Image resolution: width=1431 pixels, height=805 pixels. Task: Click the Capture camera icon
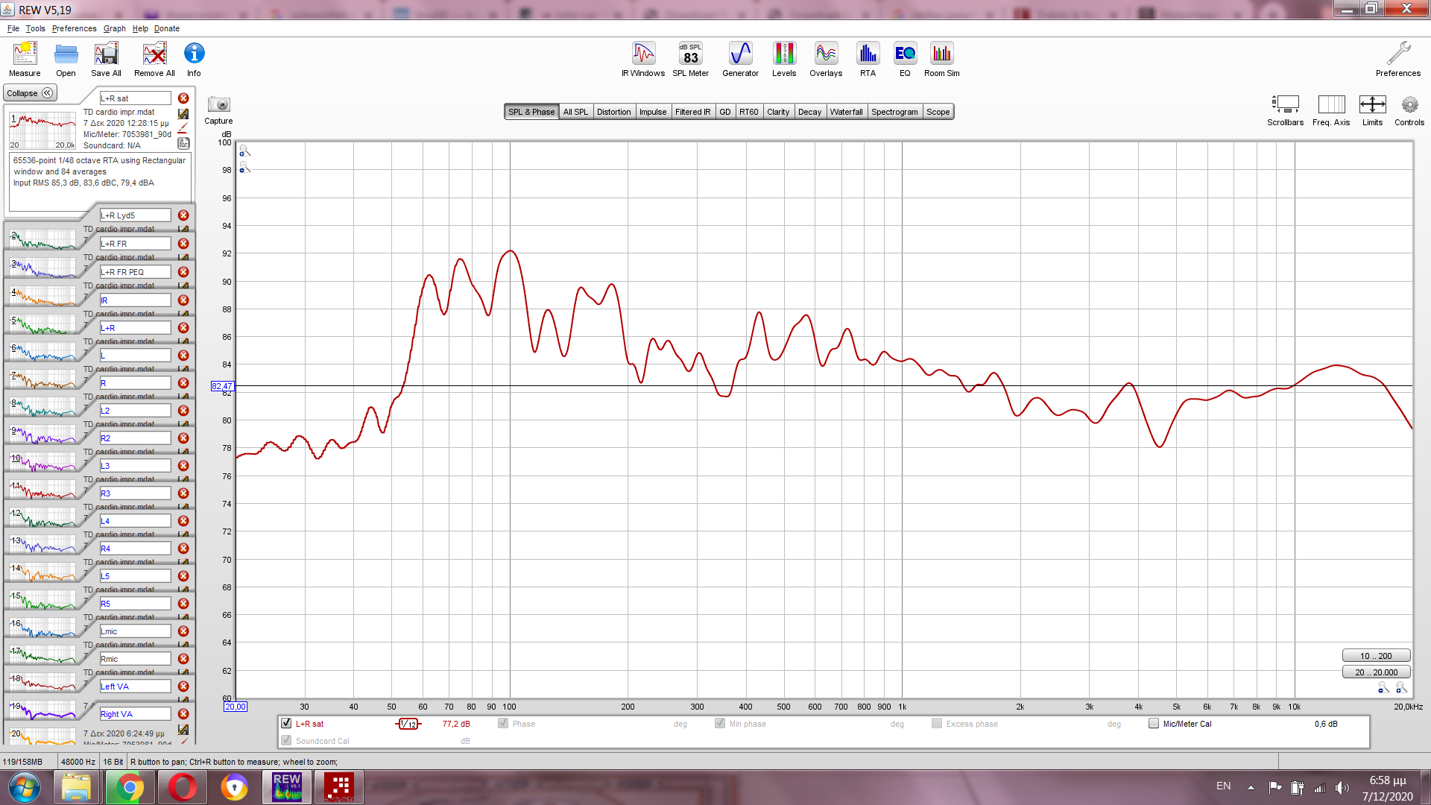pyautogui.click(x=218, y=105)
